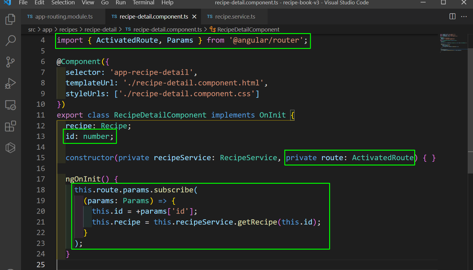The width and height of the screenshot is (473, 270).
Task: Click the app breadcrumb segment
Action: point(47,29)
